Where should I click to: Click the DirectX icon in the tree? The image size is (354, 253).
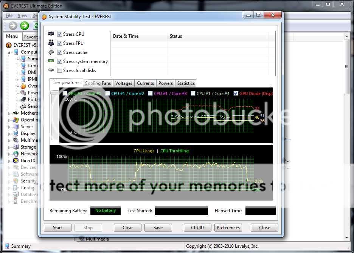click(16, 161)
